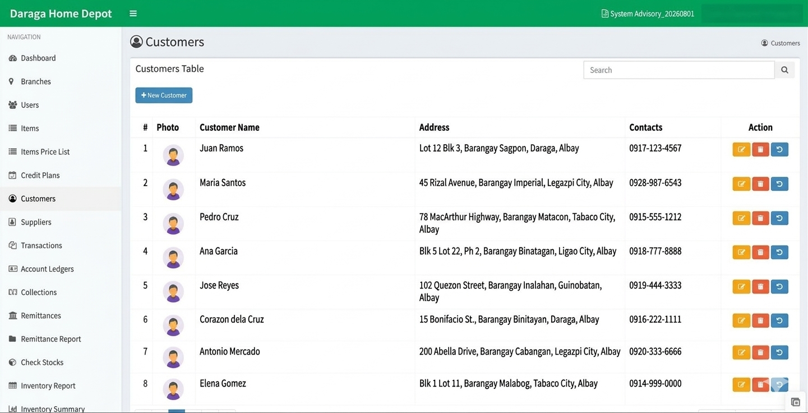This screenshot has width=808, height=413.
Task: Go to Branches in navigation
Action: coord(61,81)
